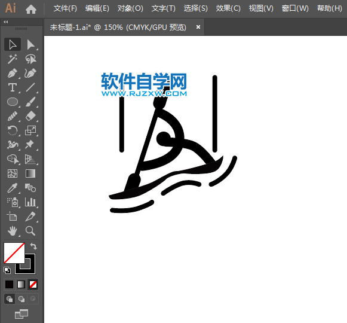Select the Symbol Sprayer tool
The width and height of the screenshot is (347, 323).
point(13,202)
